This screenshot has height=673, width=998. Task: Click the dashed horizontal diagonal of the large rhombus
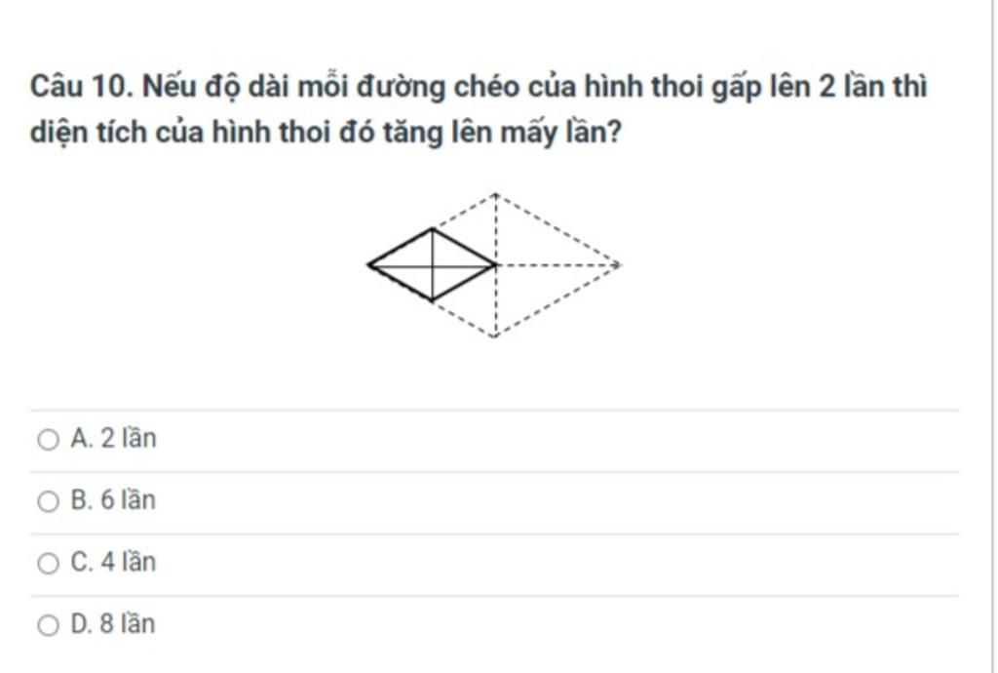pyautogui.click(x=557, y=264)
